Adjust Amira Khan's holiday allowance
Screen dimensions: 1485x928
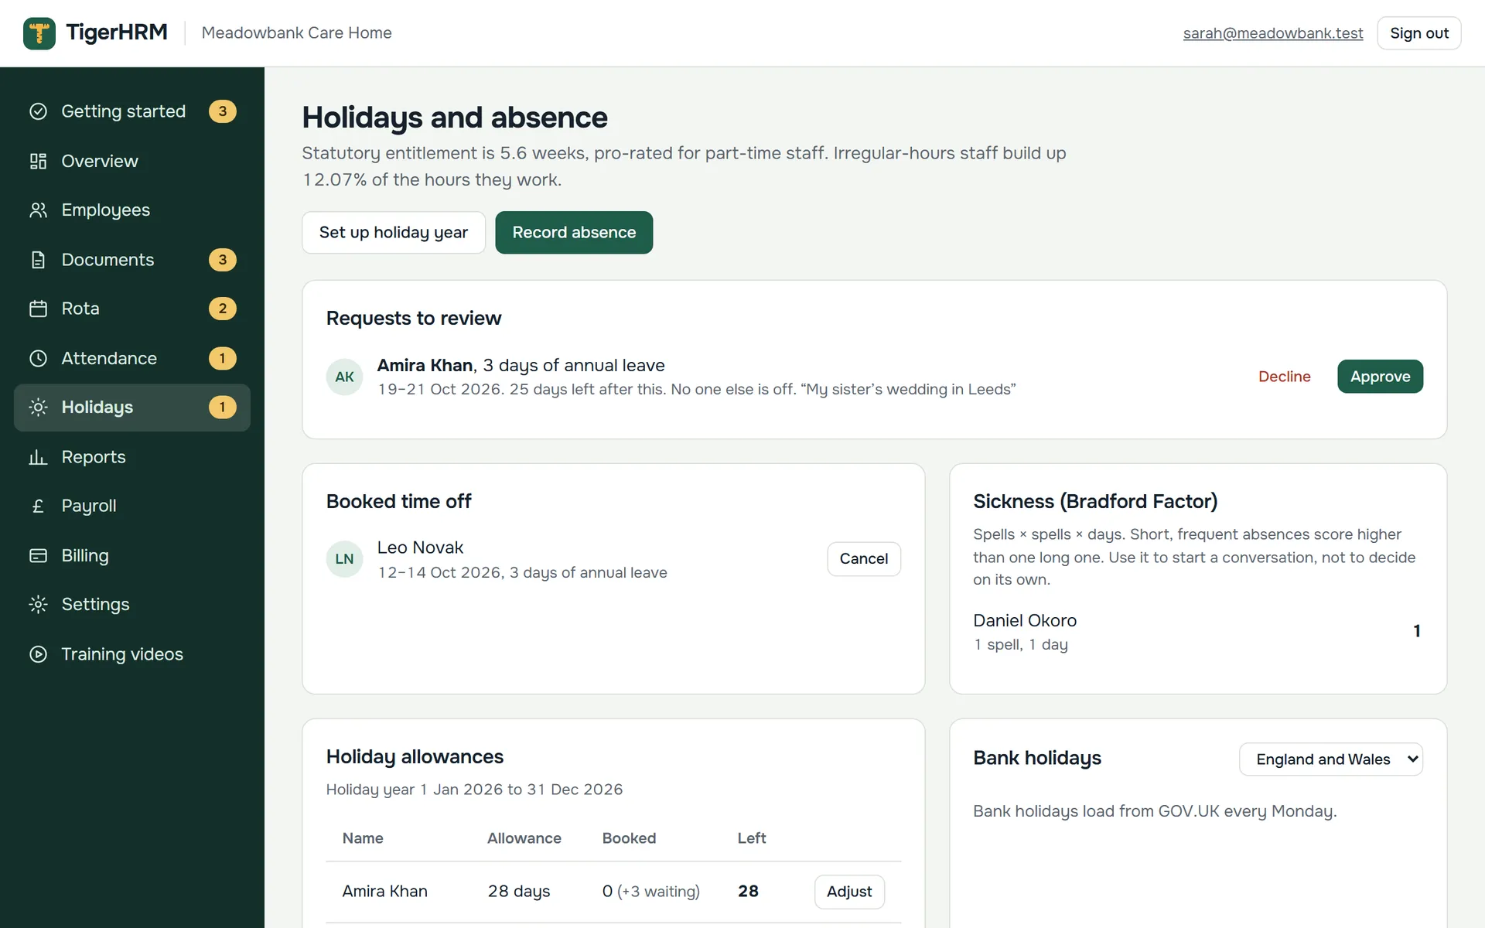(x=849, y=892)
